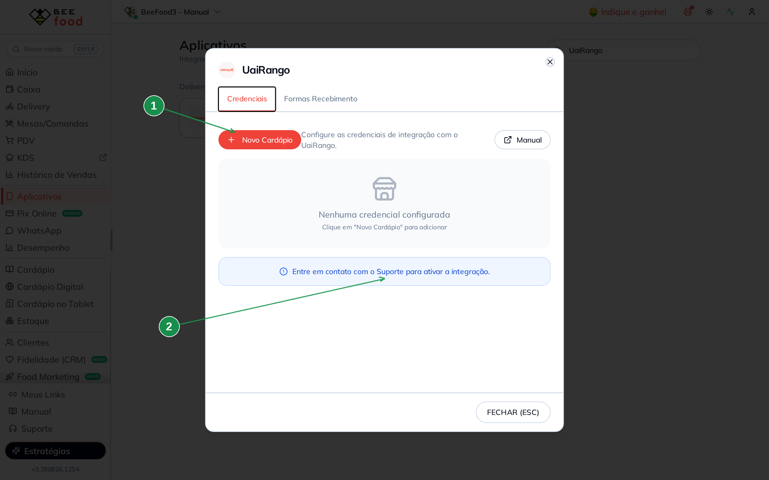Open Meus Links in the sidebar
The width and height of the screenshot is (769, 480).
click(55, 394)
